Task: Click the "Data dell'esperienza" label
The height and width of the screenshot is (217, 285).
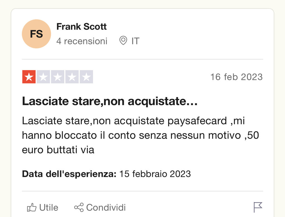Action: pos(69,174)
